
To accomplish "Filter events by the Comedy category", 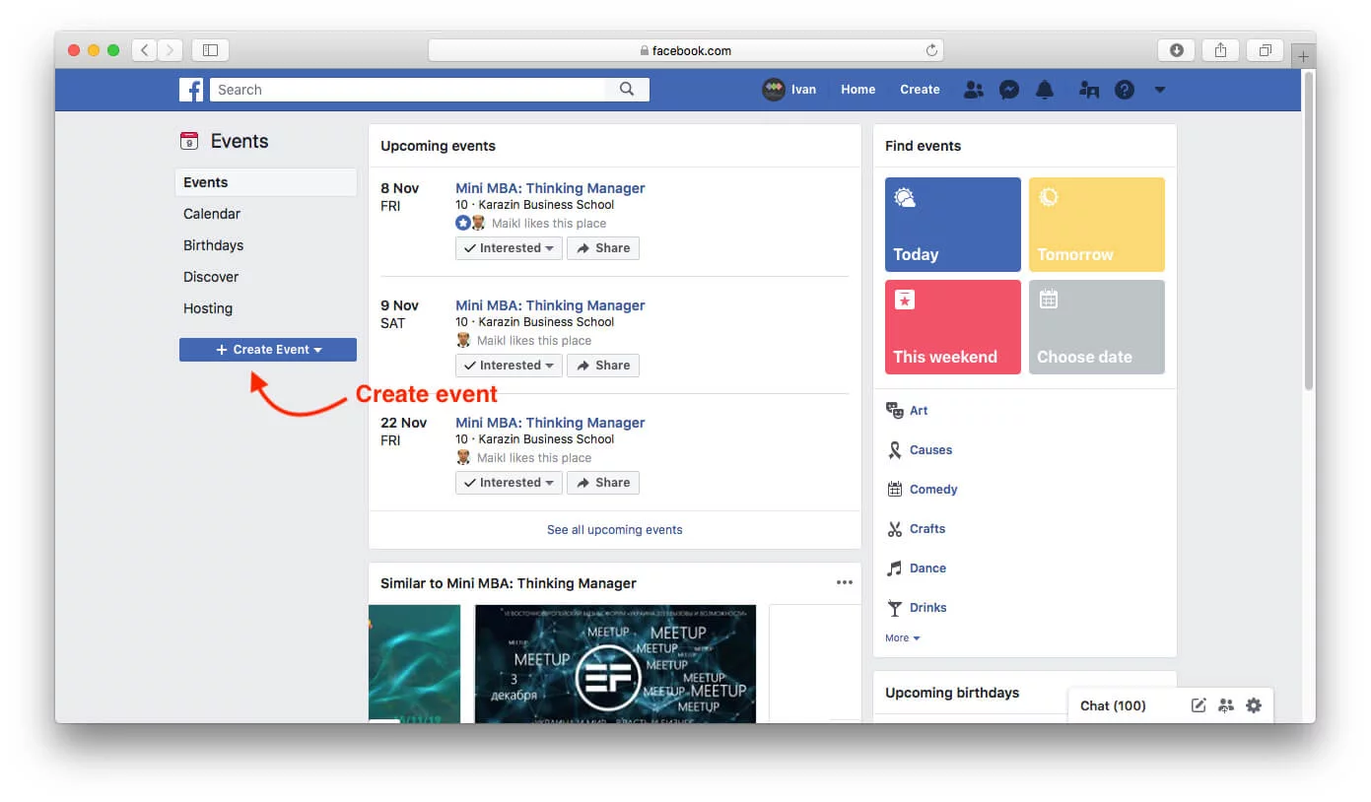I will point(932,489).
